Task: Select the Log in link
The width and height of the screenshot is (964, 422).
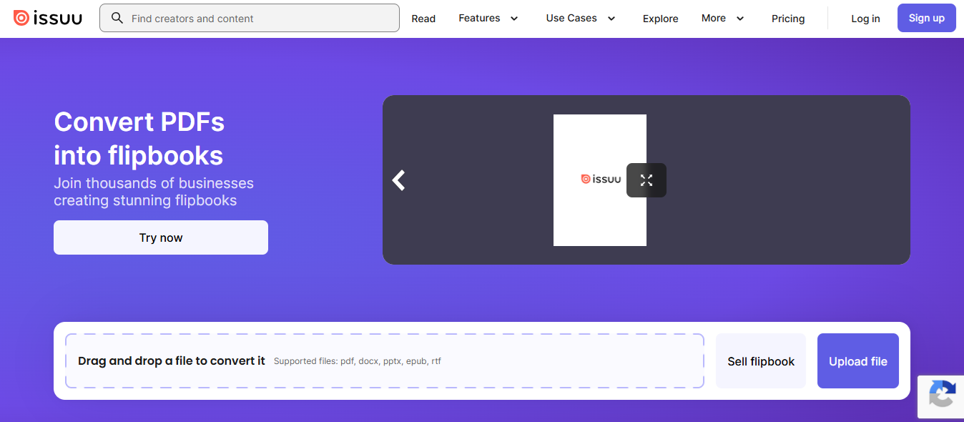Action: [865, 19]
